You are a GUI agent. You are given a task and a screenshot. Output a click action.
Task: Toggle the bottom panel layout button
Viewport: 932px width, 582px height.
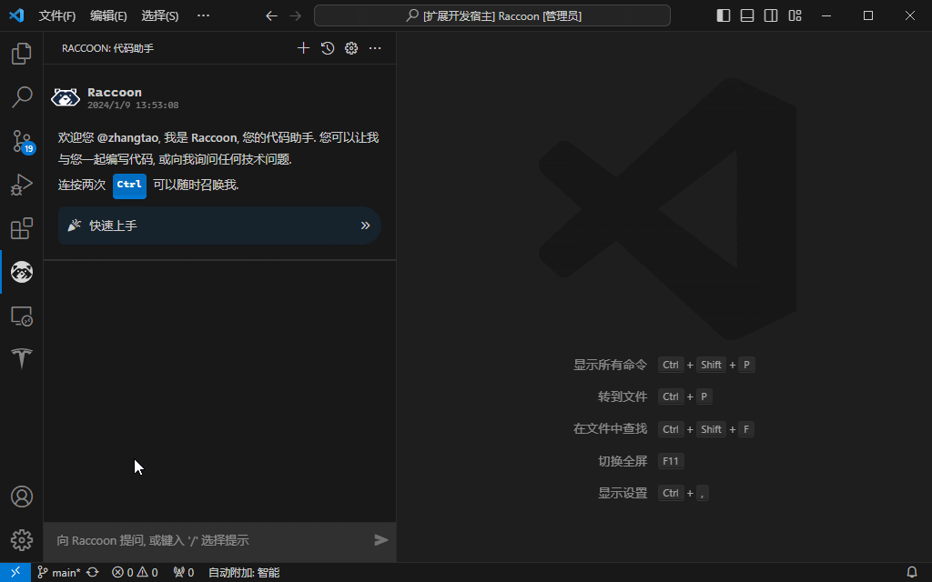click(747, 15)
